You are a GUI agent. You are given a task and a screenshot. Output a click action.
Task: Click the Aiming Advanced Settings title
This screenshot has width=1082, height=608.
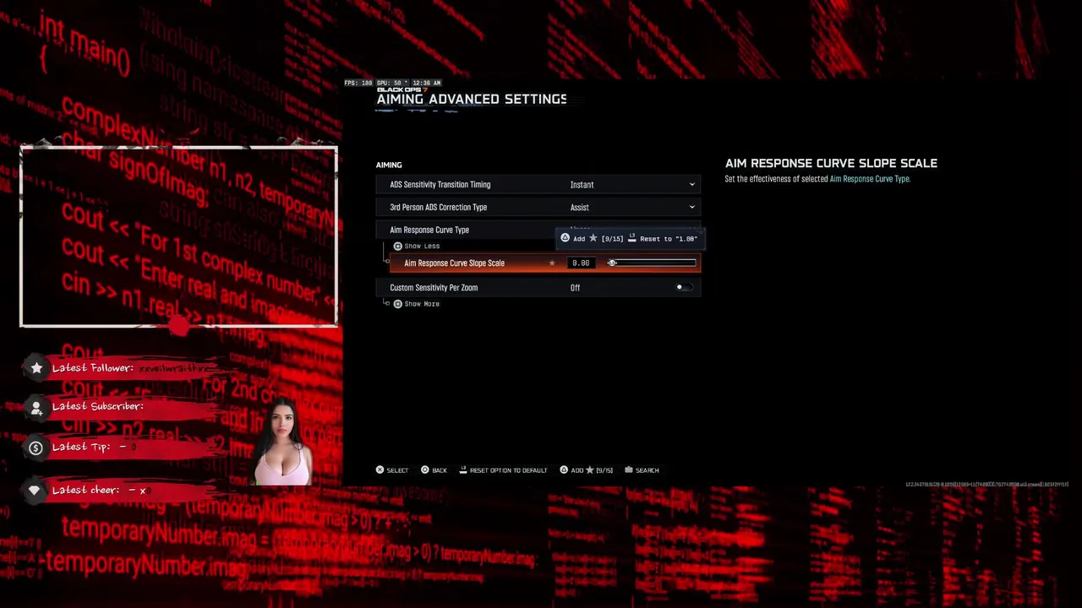tap(472, 99)
